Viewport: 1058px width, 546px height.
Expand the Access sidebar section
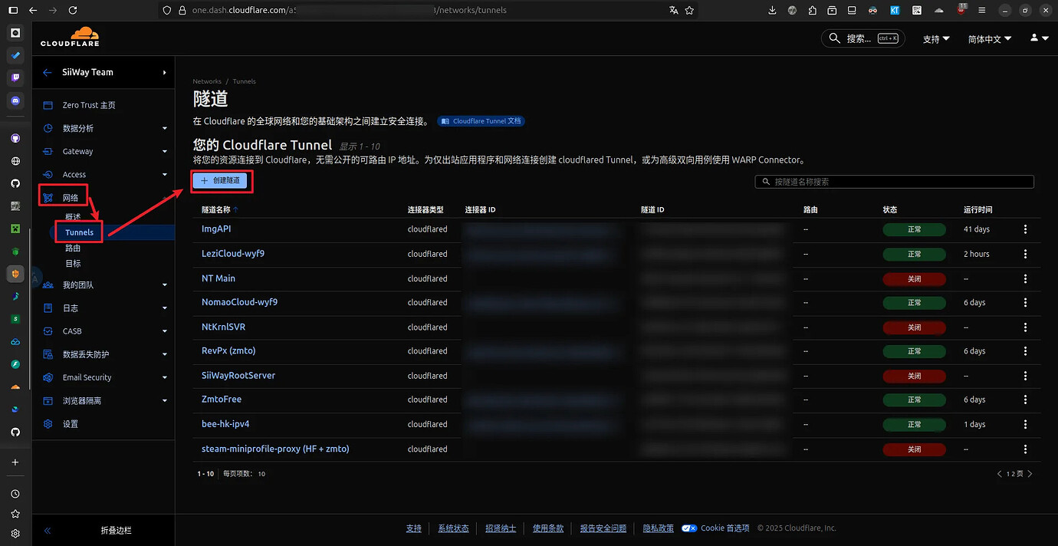click(103, 174)
